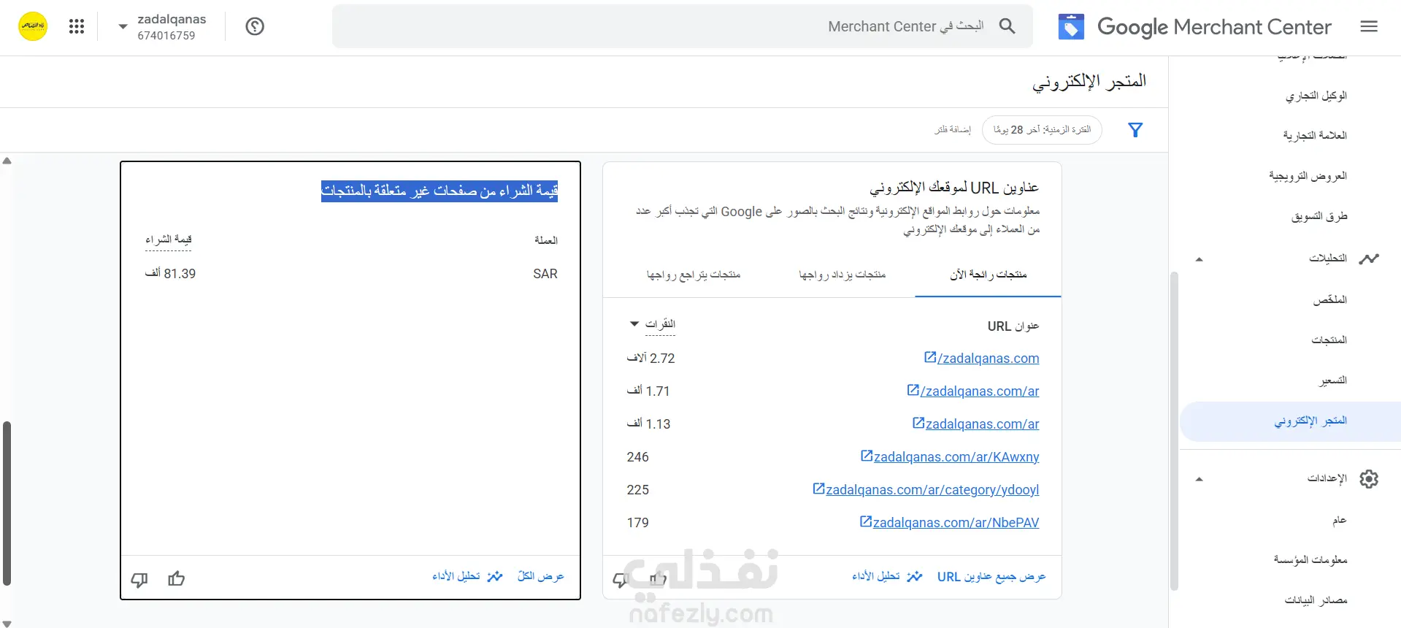Thumbs up the purchase value card
This screenshot has width=1401, height=628.
(176, 579)
